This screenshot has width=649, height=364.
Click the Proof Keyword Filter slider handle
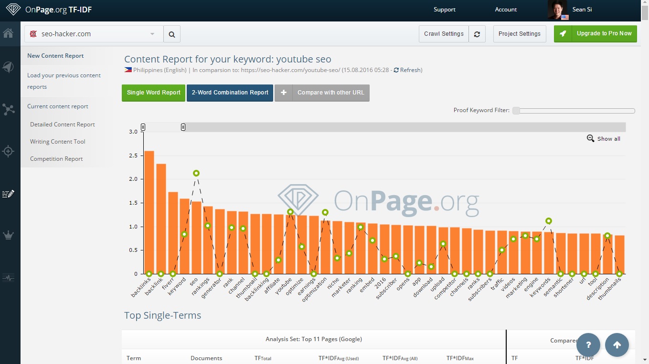516,111
